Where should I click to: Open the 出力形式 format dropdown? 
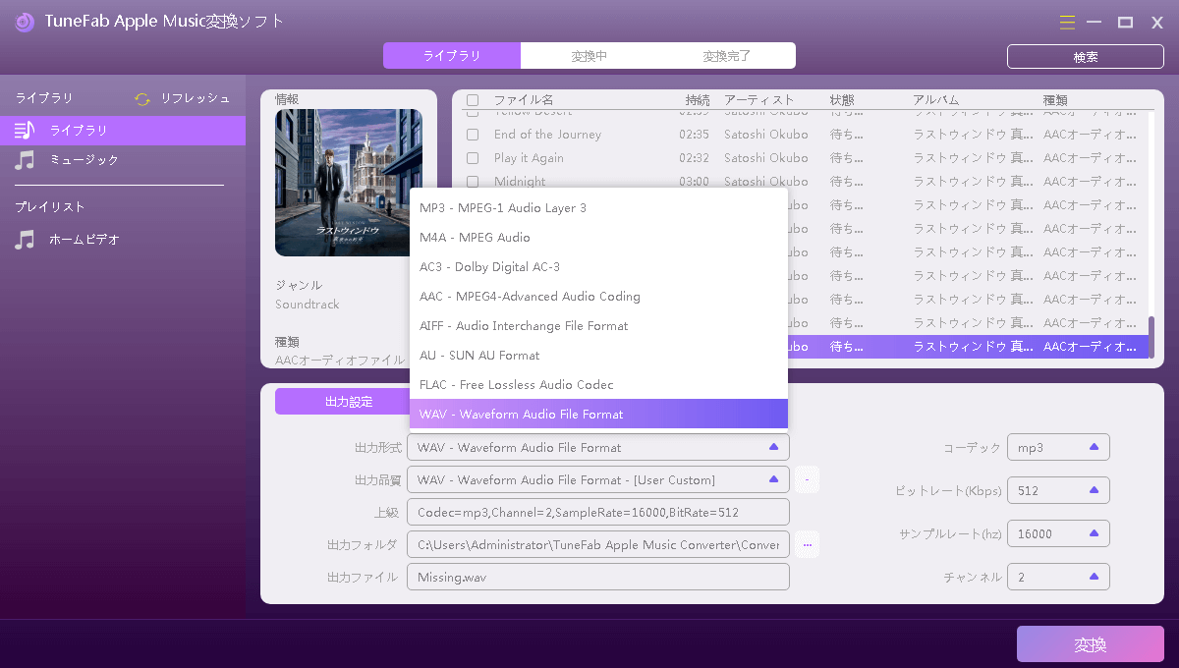(598, 447)
